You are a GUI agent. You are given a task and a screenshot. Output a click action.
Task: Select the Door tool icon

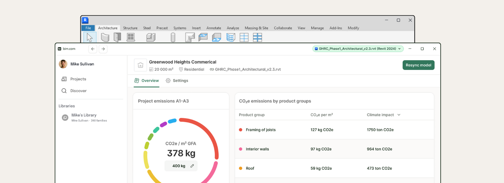117,37
